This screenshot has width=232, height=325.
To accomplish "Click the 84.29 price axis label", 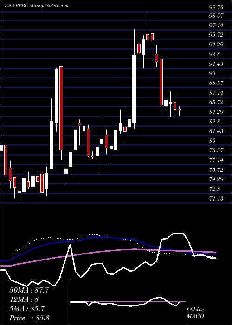I will [x=216, y=112].
